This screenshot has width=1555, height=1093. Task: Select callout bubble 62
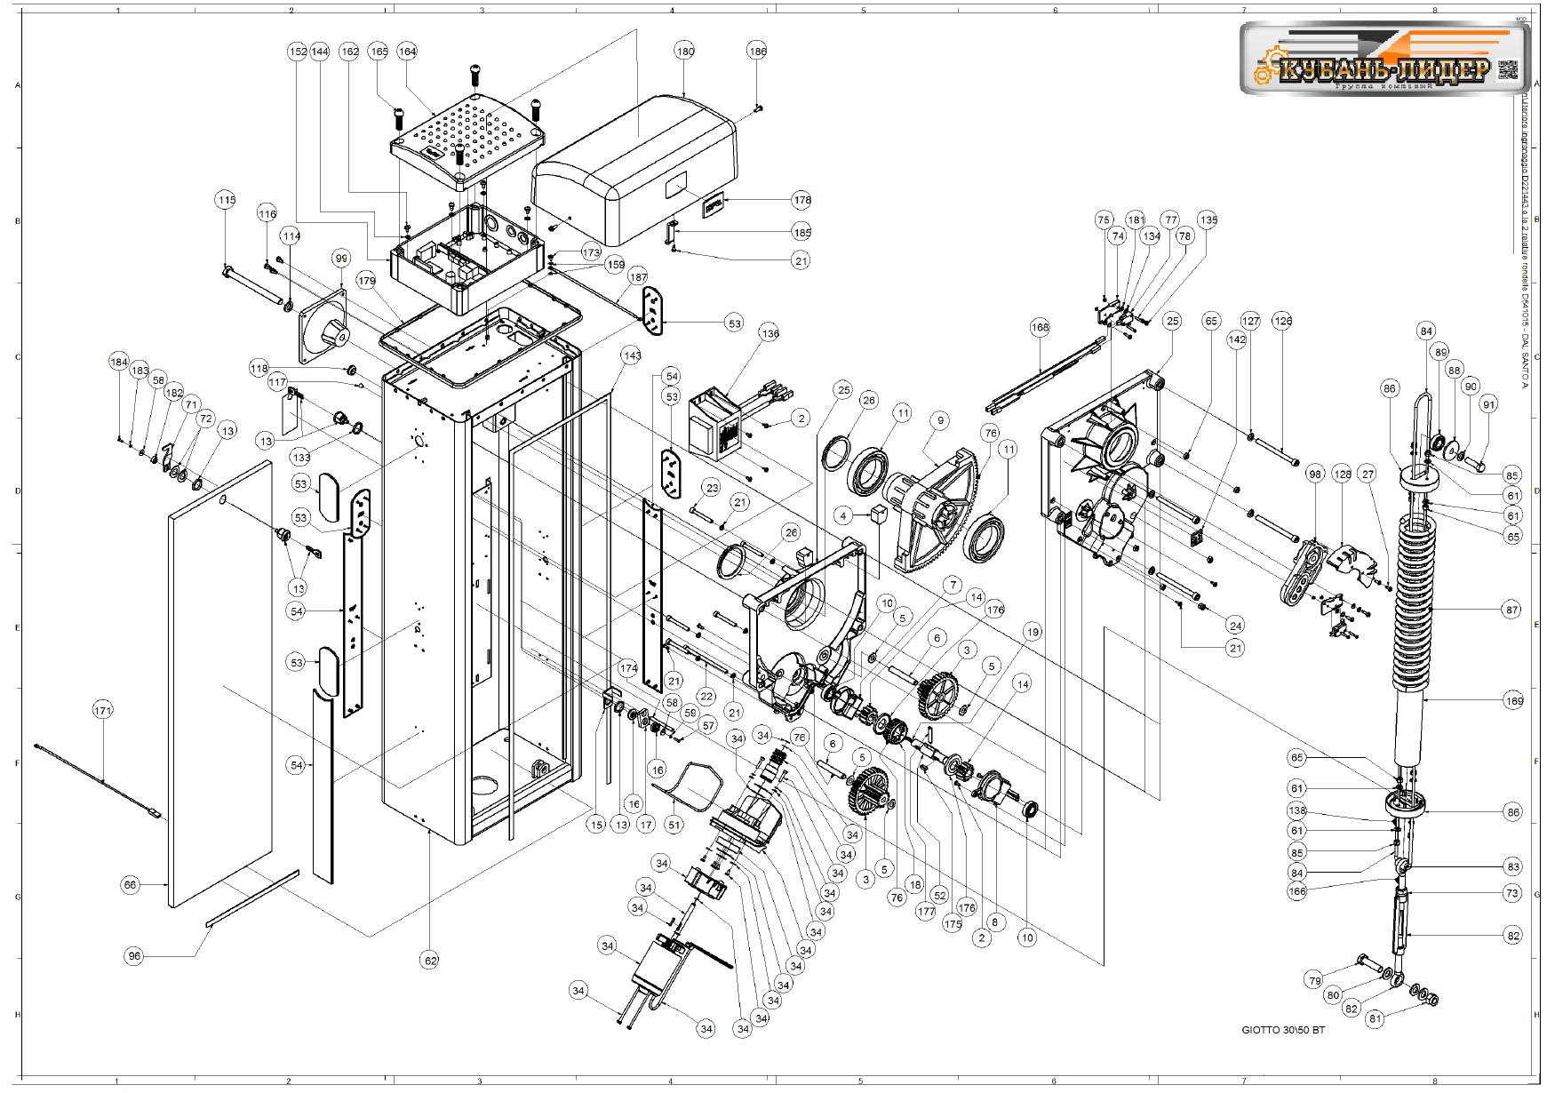click(x=429, y=960)
